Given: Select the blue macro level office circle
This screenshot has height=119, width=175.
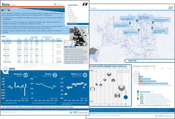Looking at the screenshot, I should 144,94.
